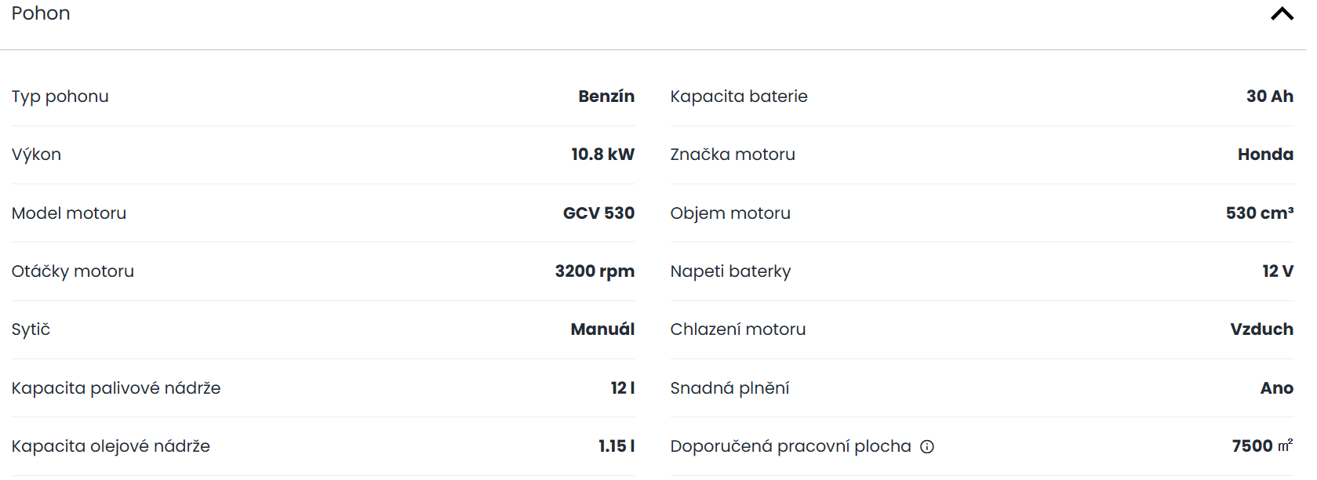Click the Objem motoru label
The width and height of the screenshot is (1317, 480).
tap(730, 213)
